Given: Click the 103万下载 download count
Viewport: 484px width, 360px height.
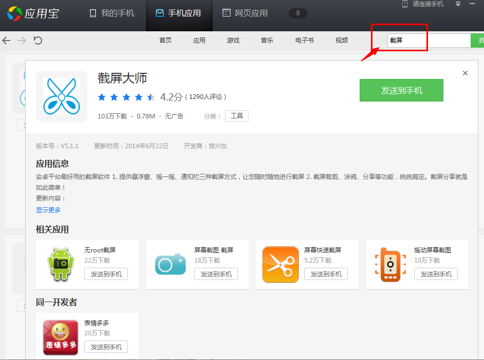Looking at the screenshot, I should coord(113,116).
